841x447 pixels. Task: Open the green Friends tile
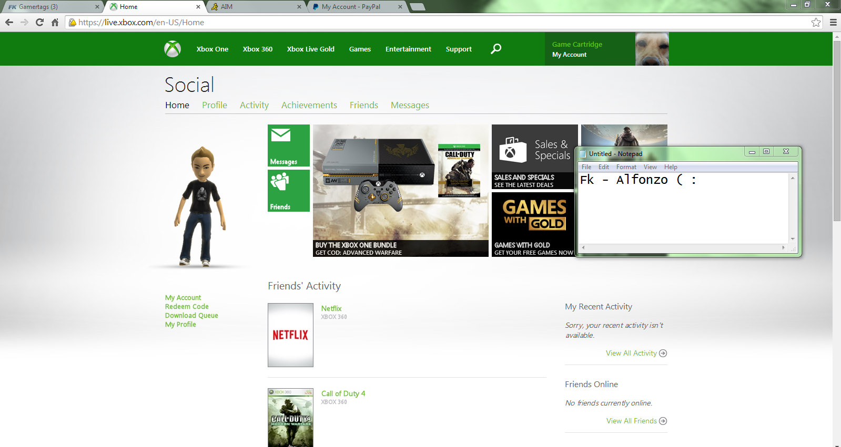coord(289,191)
